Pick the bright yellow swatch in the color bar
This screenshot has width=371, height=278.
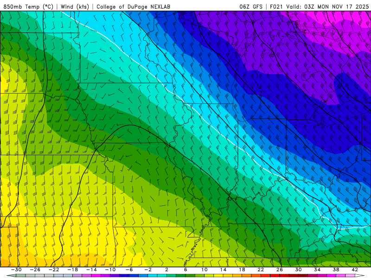(218, 276)
